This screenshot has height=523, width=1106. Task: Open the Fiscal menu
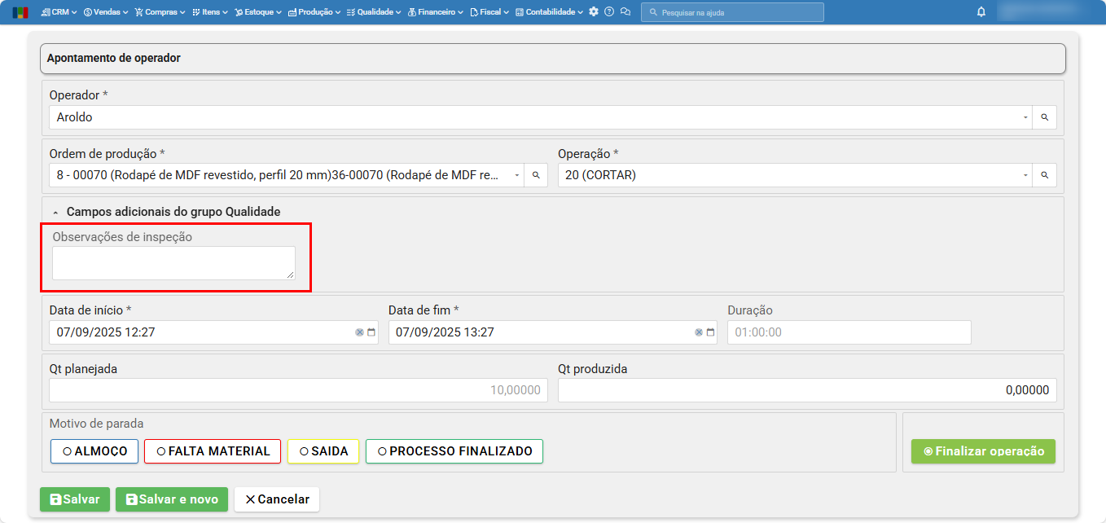coord(489,12)
